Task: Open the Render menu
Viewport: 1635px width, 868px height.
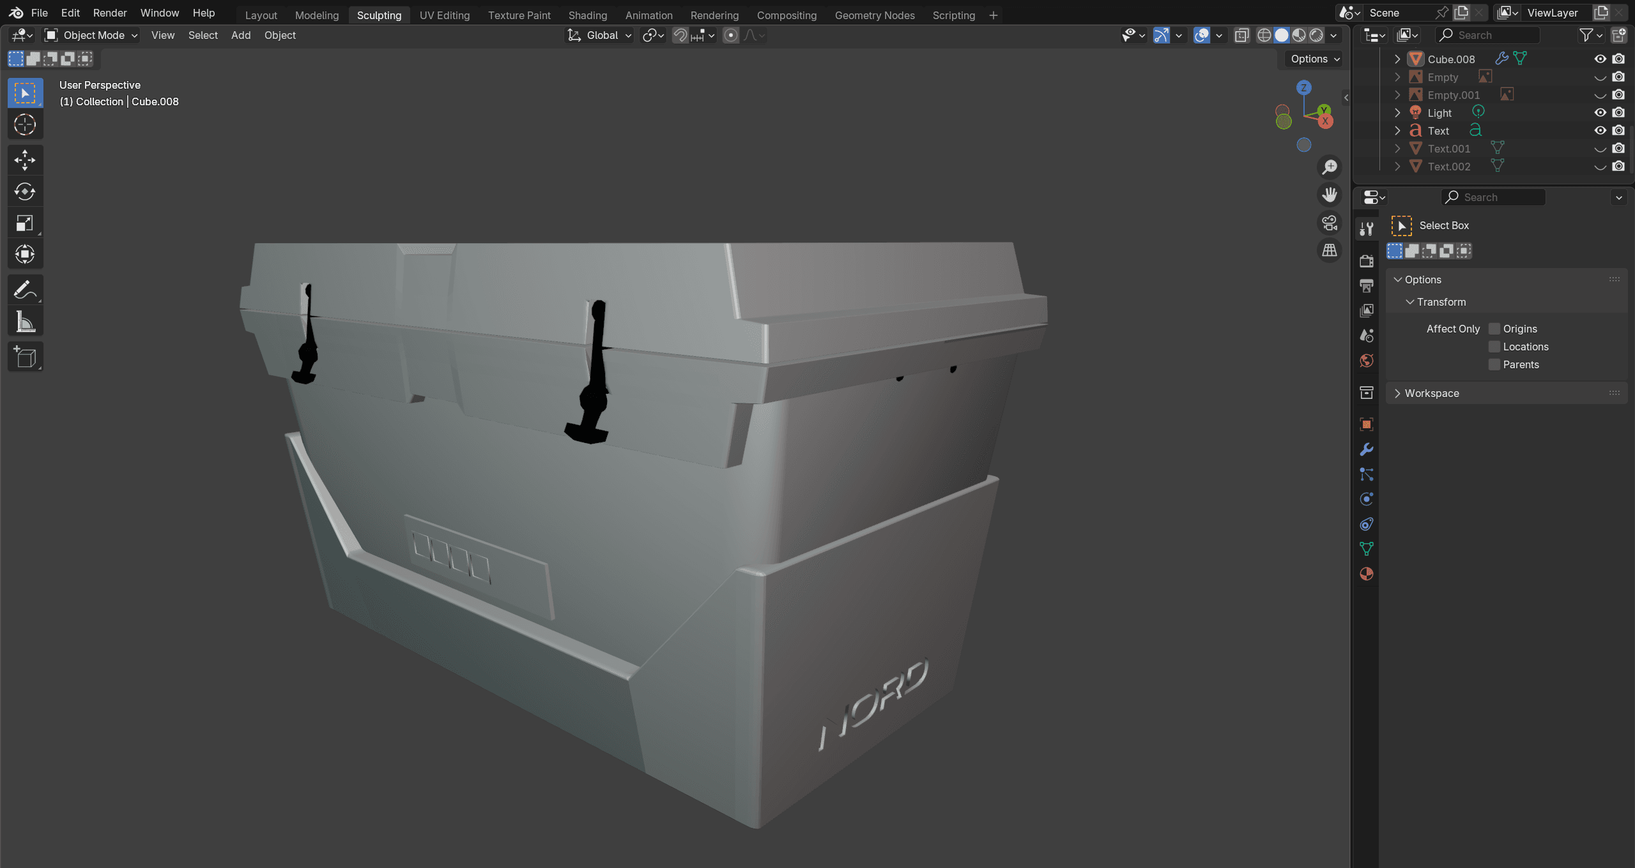Action: (x=110, y=13)
